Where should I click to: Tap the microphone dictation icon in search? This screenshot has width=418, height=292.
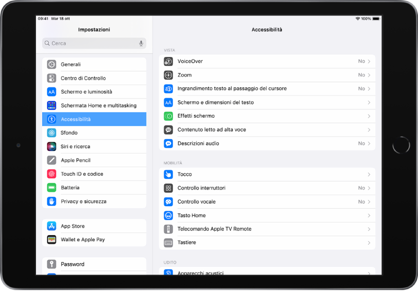141,44
